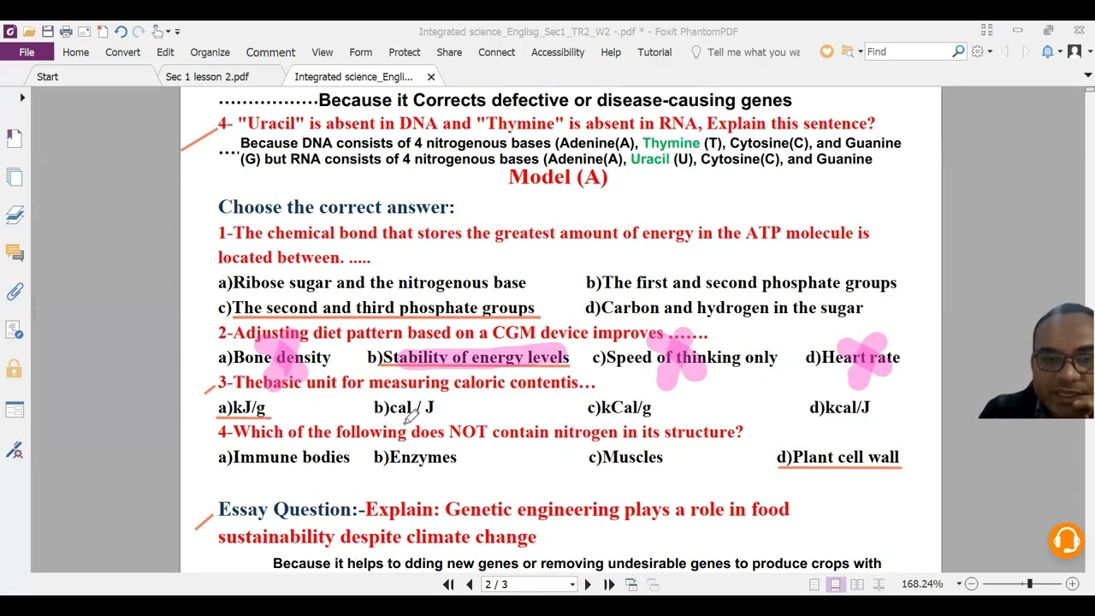The image size is (1095, 616).
Task: Open the Share ribbon tab
Action: click(x=449, y=52)
